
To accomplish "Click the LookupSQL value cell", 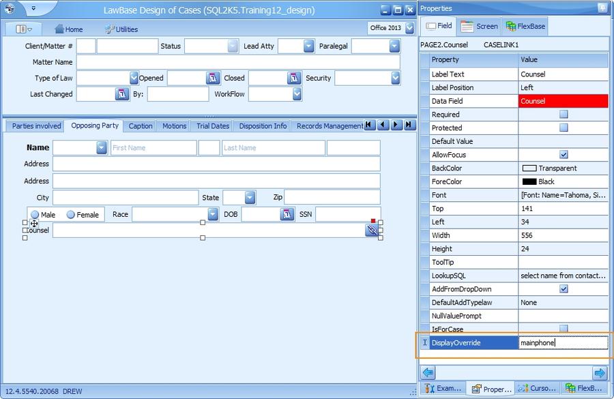I will click(x=563, y=276).
